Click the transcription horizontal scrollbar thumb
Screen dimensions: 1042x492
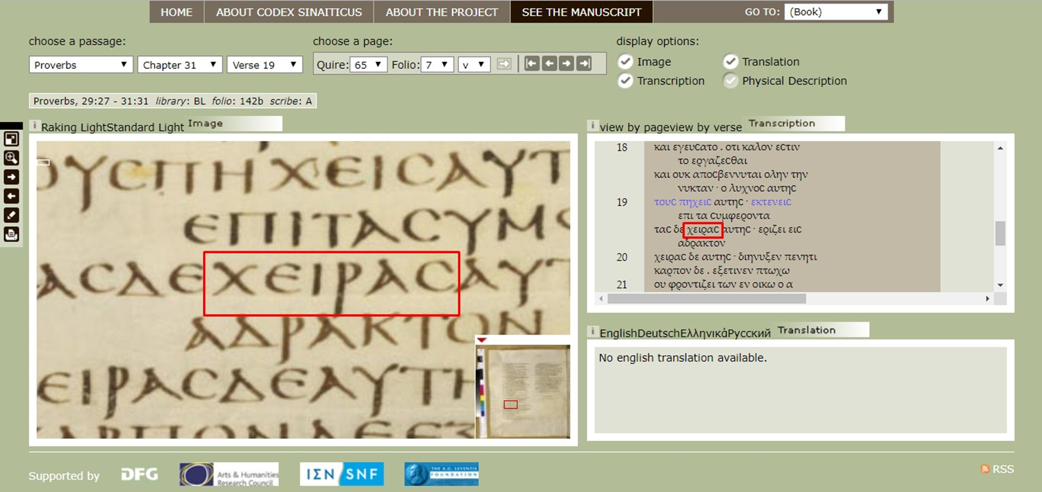pyautogui.click(x=706, y=299)
